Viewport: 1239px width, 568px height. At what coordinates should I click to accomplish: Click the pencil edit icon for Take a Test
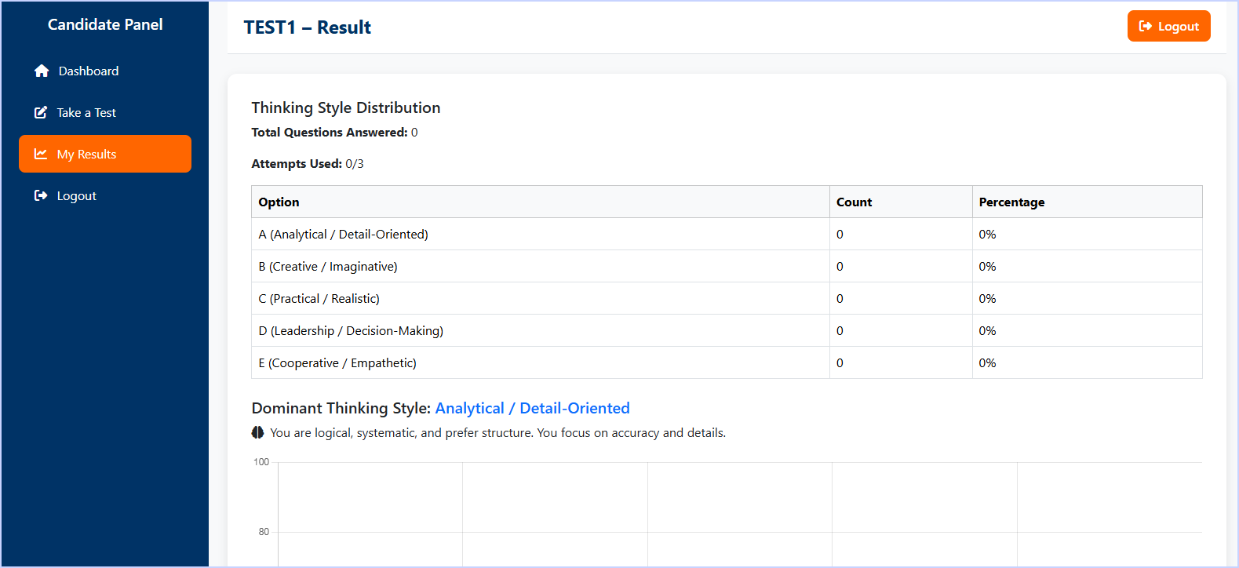pos(41,113)
